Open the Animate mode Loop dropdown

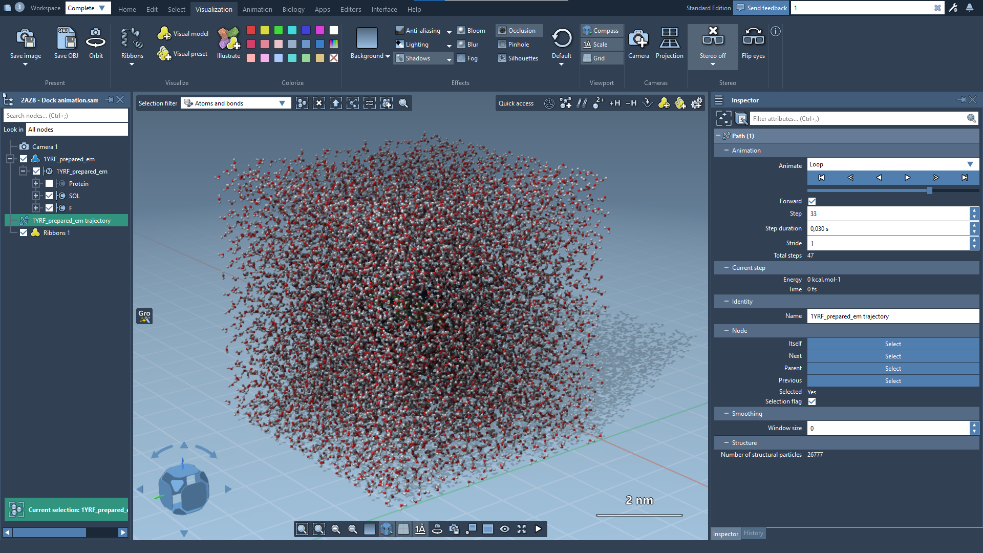click(892, 164)
